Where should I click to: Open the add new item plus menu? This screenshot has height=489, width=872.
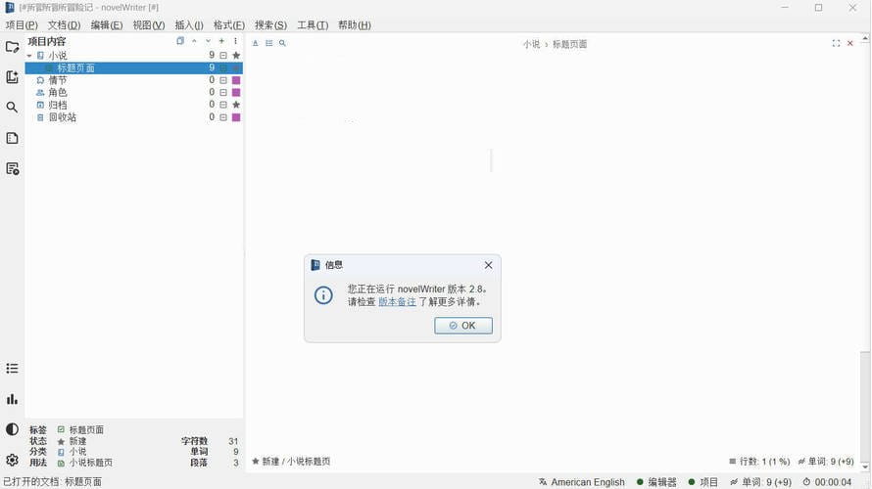coord(221,41)
